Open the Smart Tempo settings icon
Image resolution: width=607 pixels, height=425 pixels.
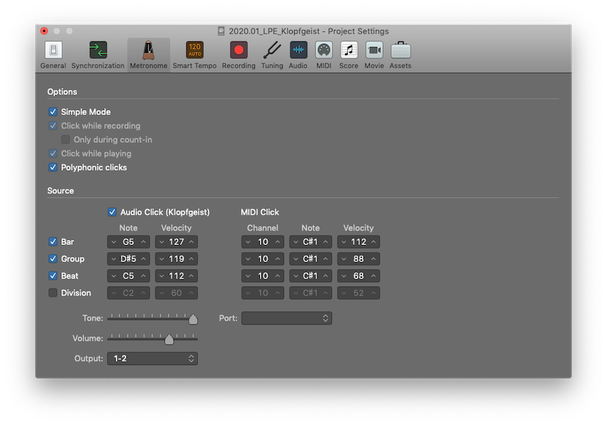[x=194, y=50]
